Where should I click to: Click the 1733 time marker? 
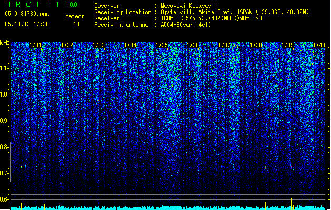click(x=98, y=45)
